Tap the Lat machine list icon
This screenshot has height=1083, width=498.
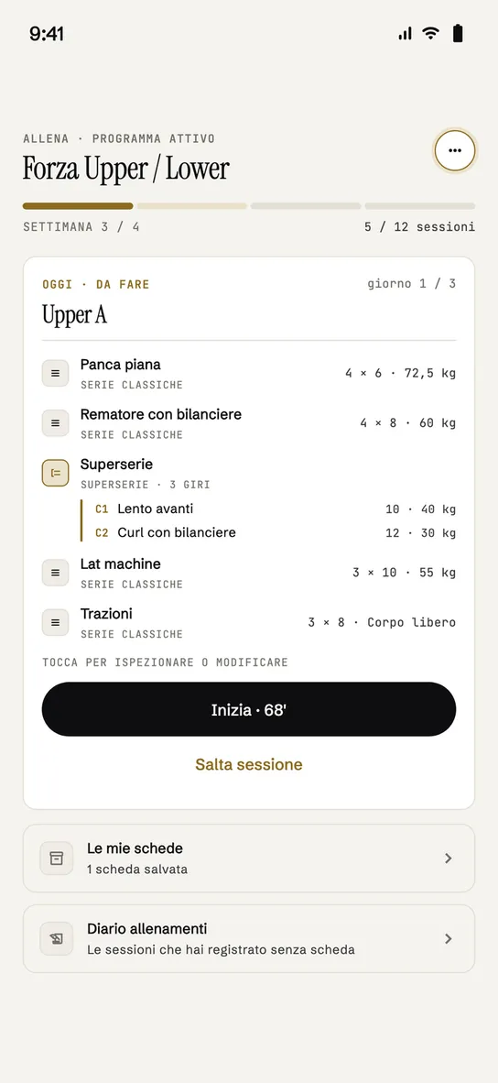pyautogui.click(x=55, y=572)
